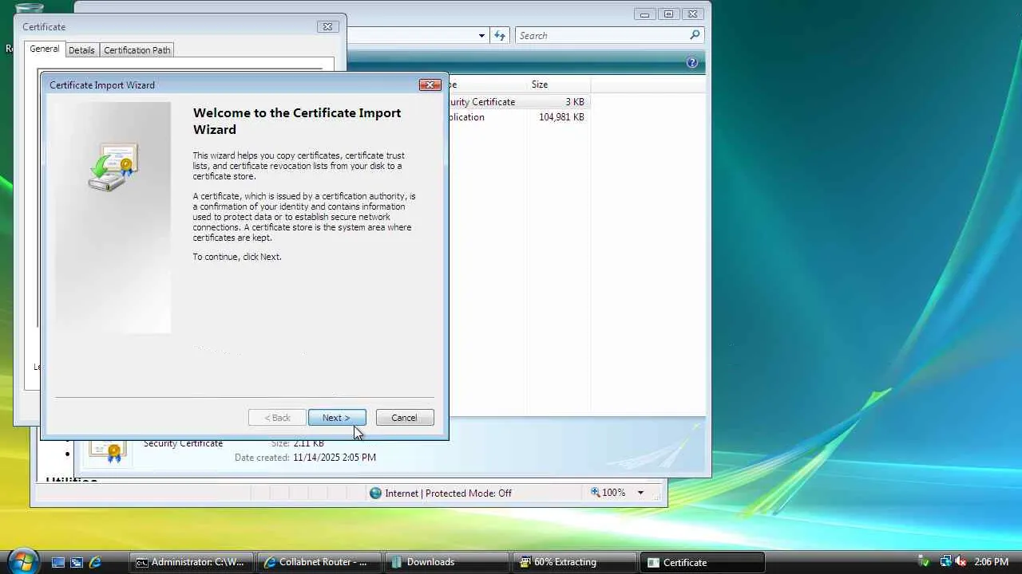This screenshot has width=1022, height=574.
Task: Launch Internet Explorer from Quick Launch
Action: pos(95,562)
